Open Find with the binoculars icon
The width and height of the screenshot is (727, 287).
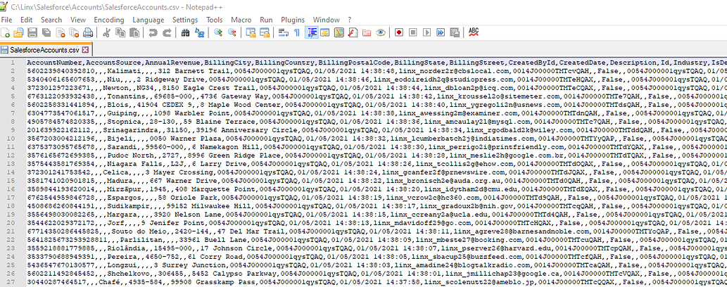[186, 32]
